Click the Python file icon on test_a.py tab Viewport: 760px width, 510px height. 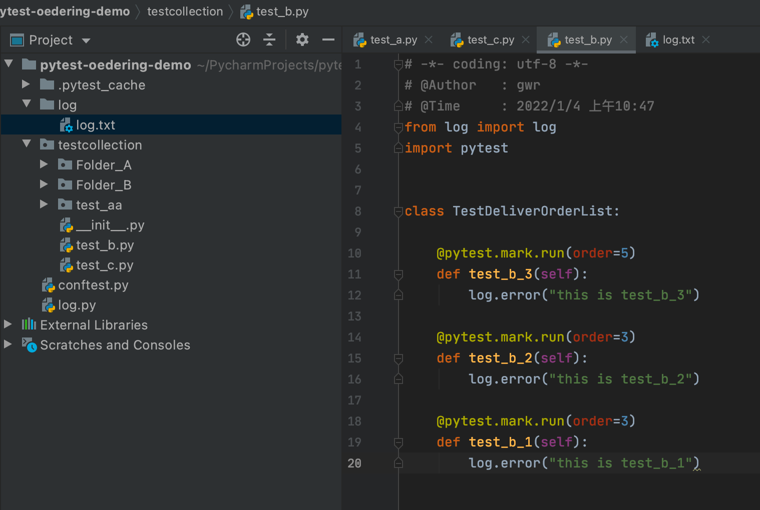359,40
